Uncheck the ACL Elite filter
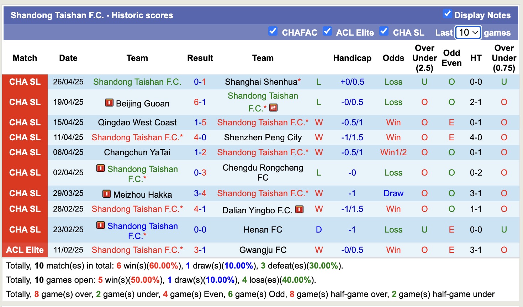The image size is (523, 307). (327, 32)
